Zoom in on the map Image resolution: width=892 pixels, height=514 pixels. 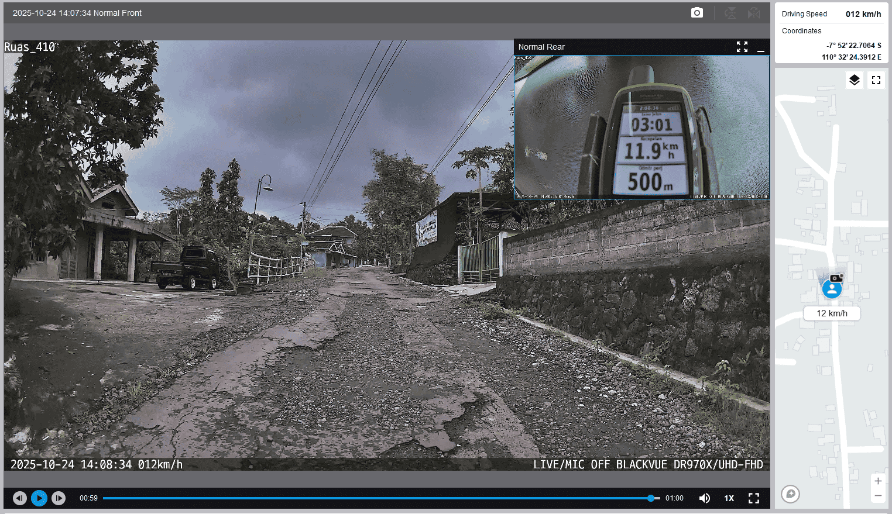tap(878, 481)
